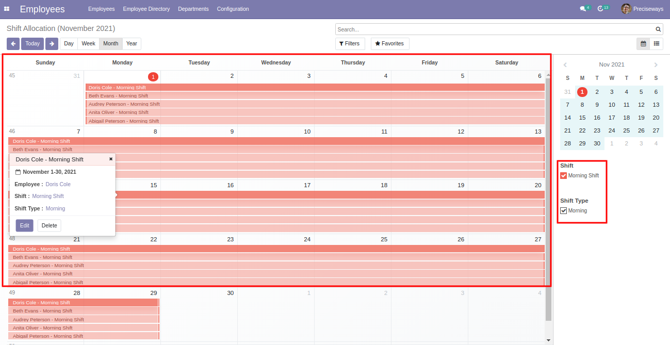Click the Edit button in popup
Viewport: 670px width, 345px height.
point(24,225)
